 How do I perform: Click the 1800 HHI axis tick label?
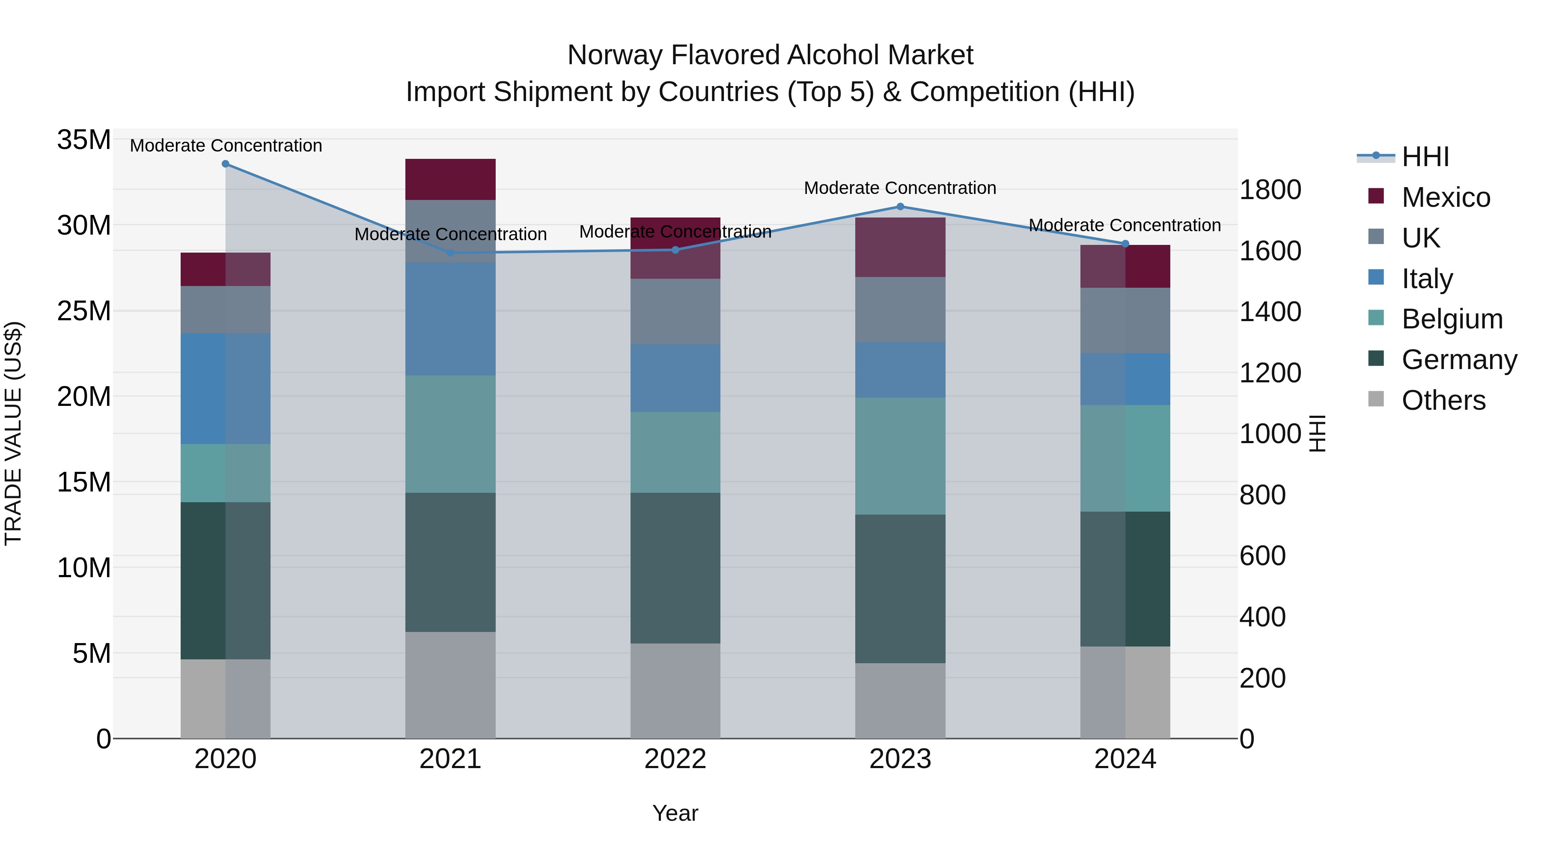tap(1270, 190)
